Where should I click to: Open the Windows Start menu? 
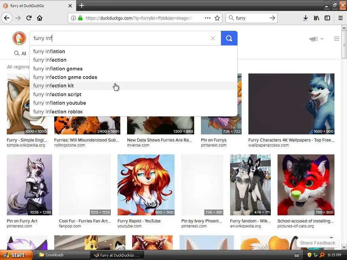pos(16,255)
